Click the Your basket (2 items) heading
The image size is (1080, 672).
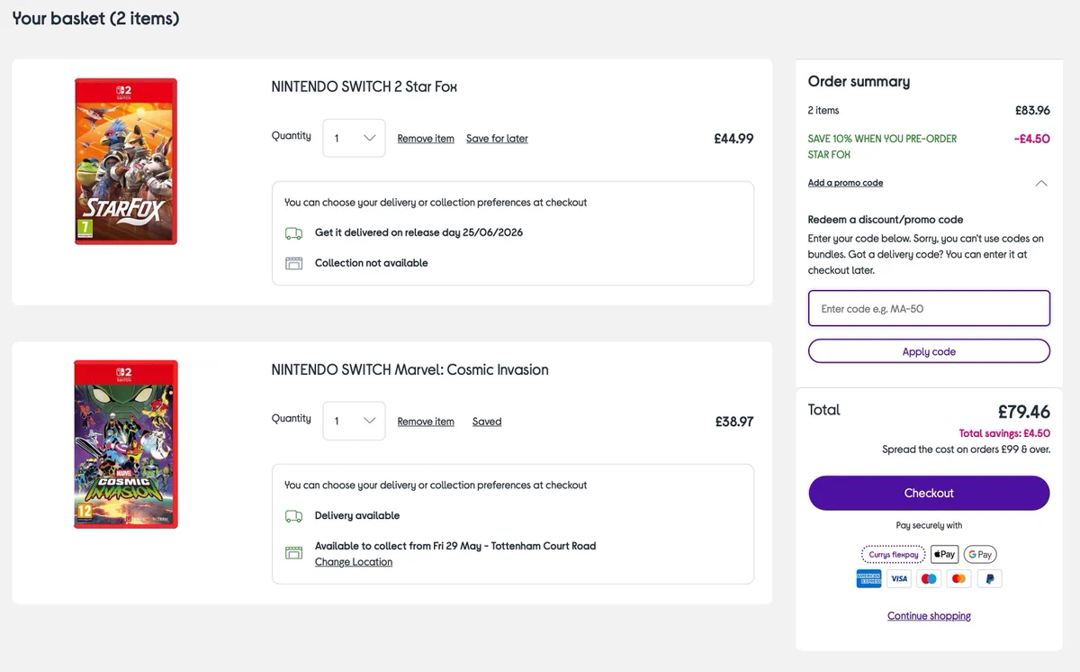(x=95, y=18)
